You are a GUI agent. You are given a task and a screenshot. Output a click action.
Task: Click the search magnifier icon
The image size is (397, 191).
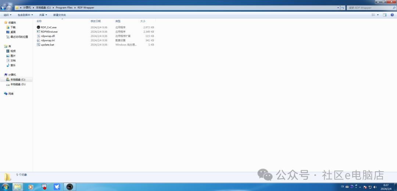[394, 8]
